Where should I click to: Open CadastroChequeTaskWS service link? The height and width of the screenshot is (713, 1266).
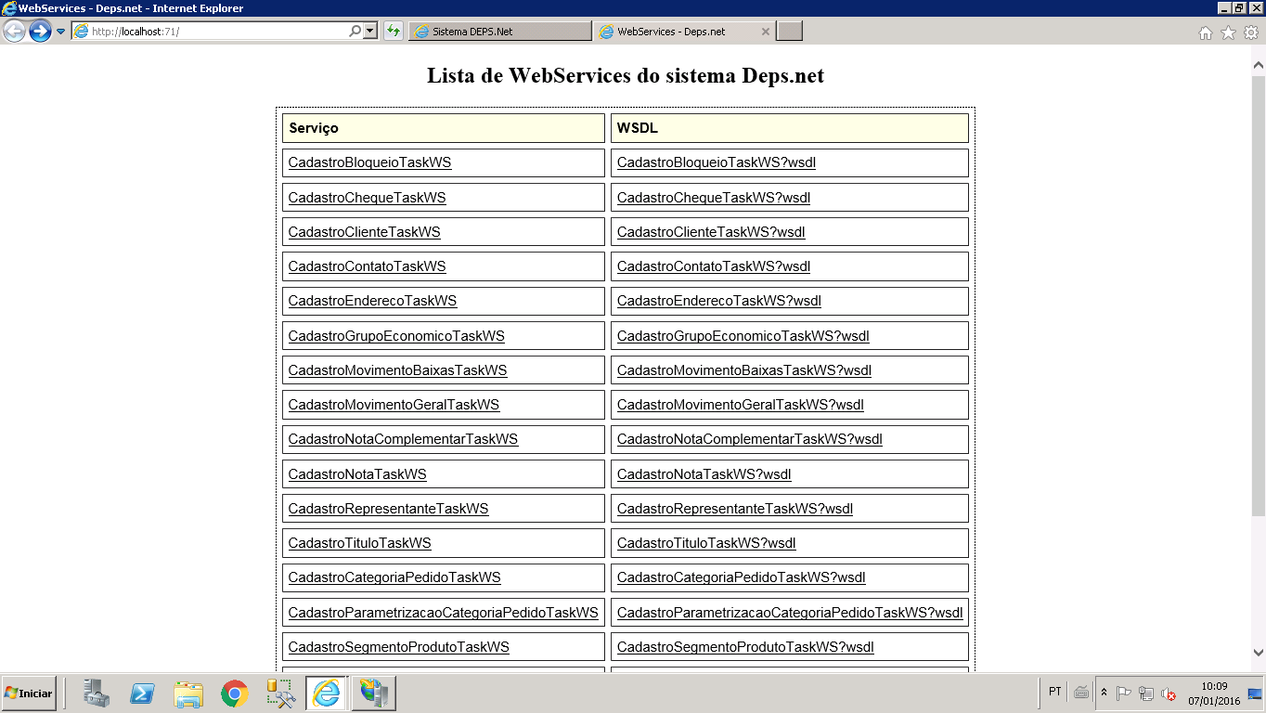[367, 198]
